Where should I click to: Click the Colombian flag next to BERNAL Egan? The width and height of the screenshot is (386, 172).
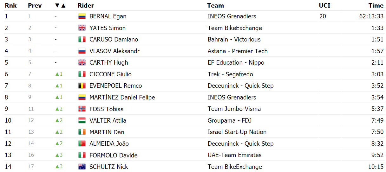[82, 16]
